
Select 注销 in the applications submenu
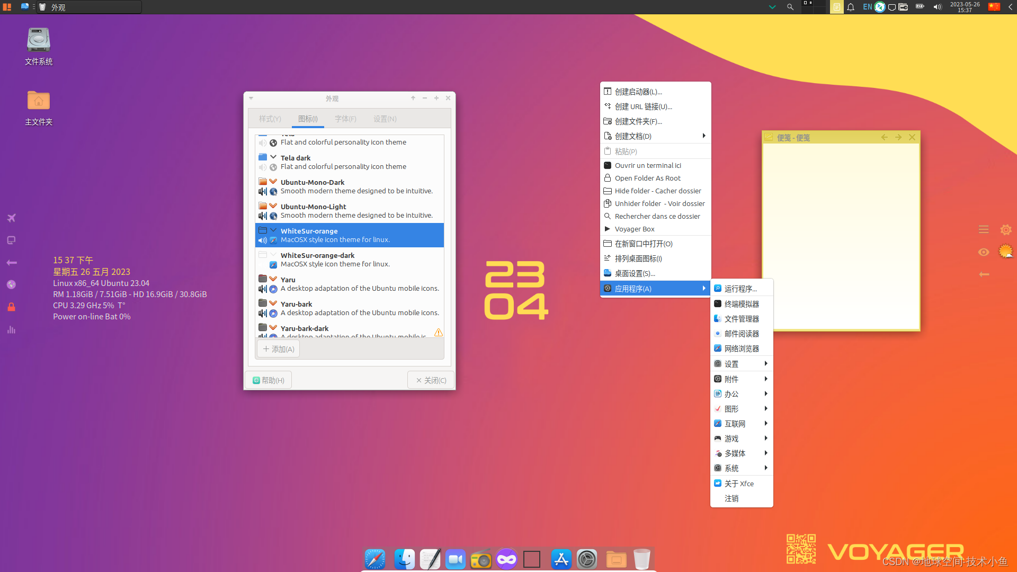(742, 498)
